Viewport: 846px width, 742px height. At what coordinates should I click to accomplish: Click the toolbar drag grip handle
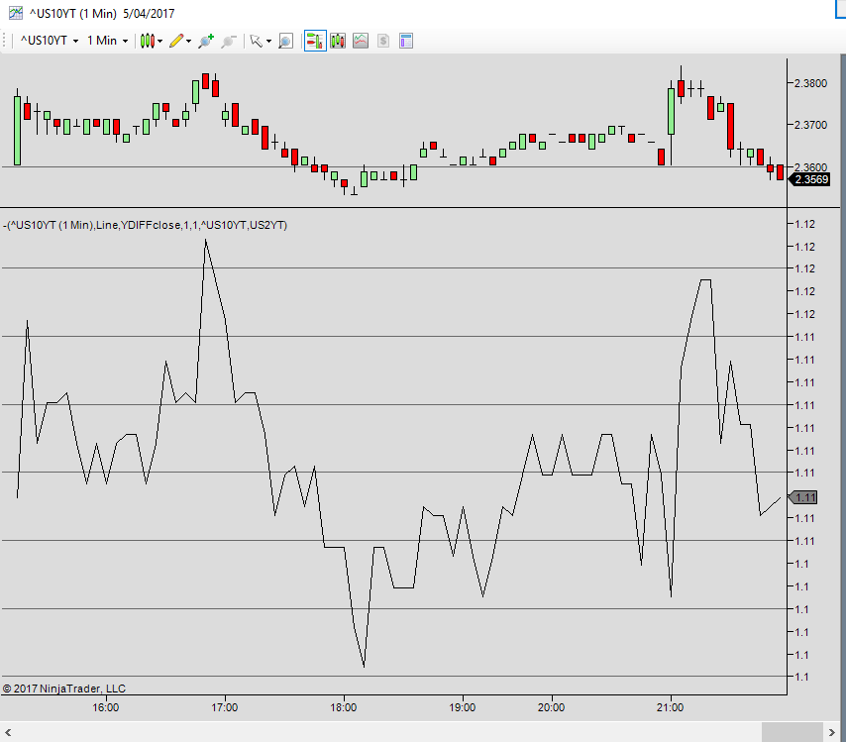4,41
